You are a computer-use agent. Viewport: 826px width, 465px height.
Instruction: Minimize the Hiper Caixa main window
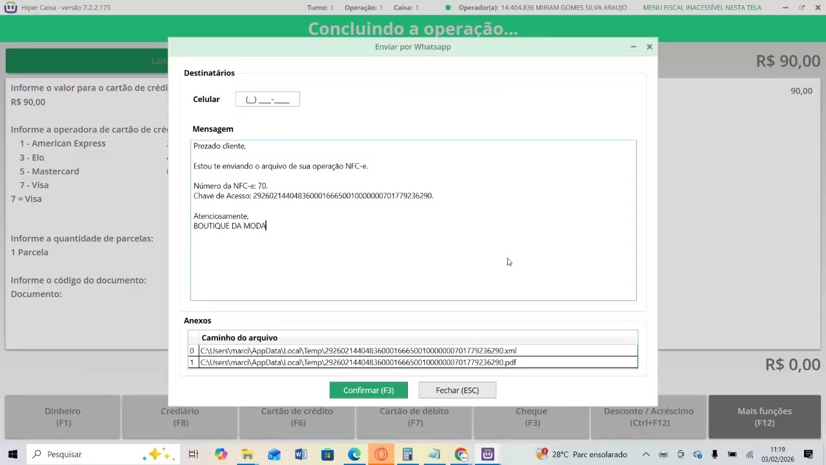click(x=785, y=8)
